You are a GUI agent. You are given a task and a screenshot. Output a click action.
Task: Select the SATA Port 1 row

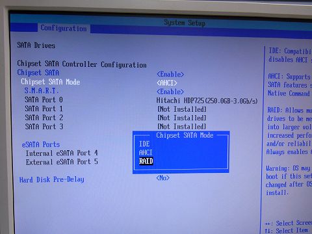point(44,109)
